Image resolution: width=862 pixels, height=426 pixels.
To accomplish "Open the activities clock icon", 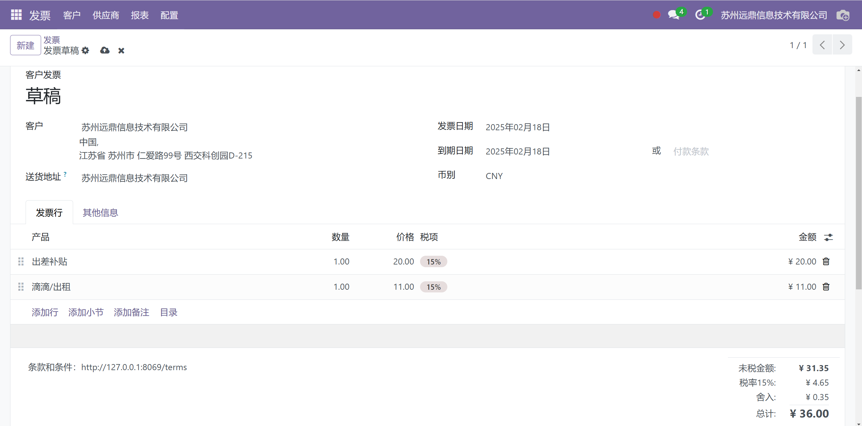I will pos(700,15).
